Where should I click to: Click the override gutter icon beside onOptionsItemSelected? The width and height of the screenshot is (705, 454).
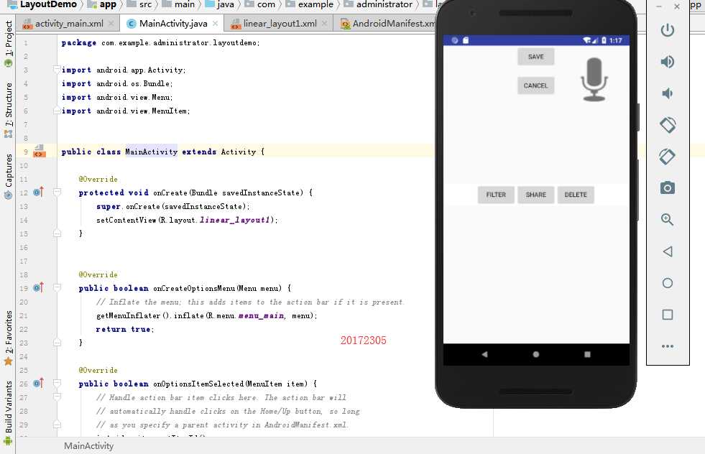39,384
